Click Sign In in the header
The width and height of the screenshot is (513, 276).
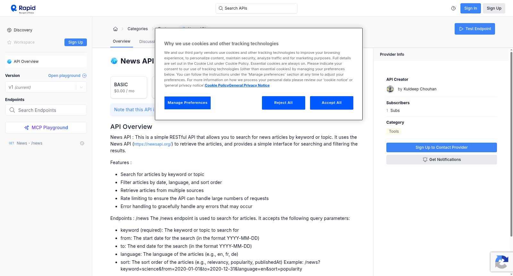click(471, 8)
